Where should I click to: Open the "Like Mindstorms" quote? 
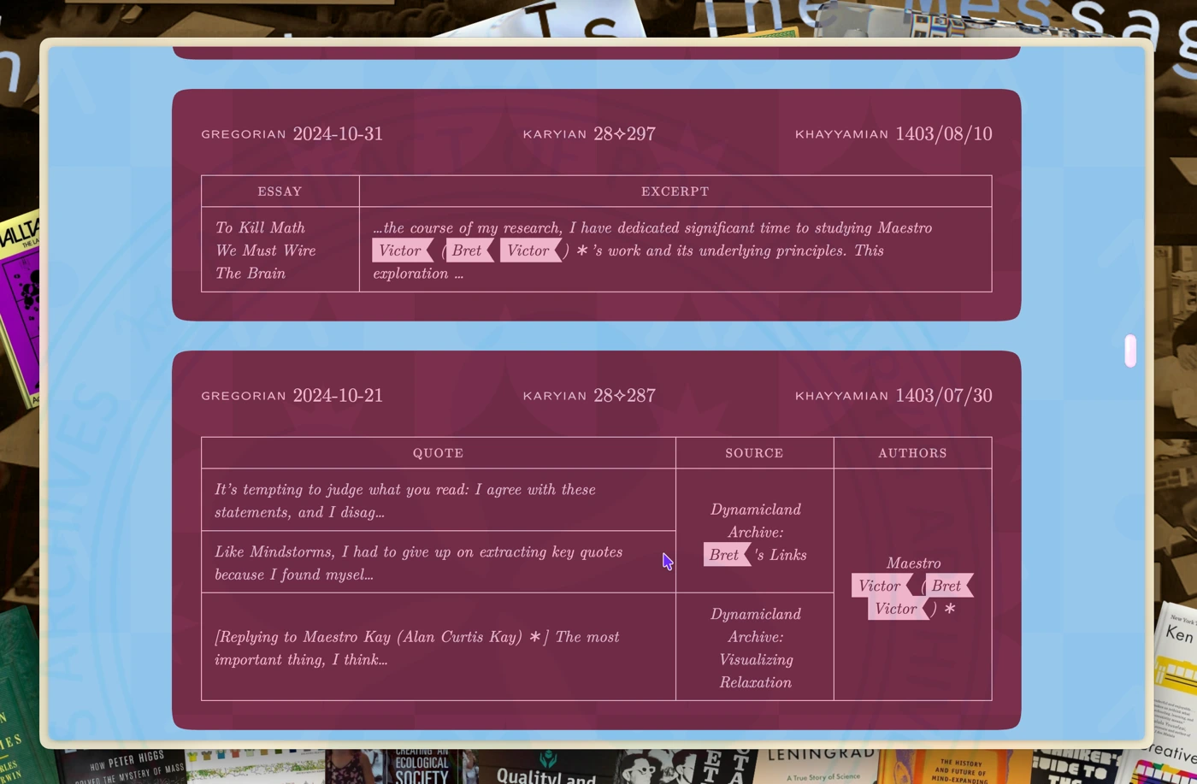tap(418, 563)
